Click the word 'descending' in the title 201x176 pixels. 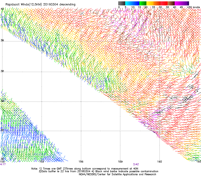coord(67,5)
